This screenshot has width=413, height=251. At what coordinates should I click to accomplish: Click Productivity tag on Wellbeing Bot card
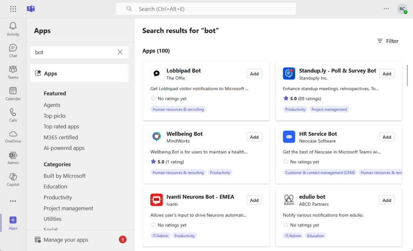point(220,172)
